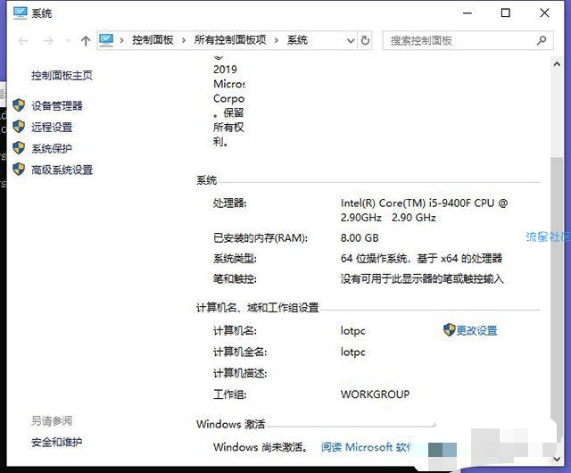Viewport: 571px width, 473px height.
Task: Click the first lotpc value beside 计算机名
Action: [x=353, y=331]
